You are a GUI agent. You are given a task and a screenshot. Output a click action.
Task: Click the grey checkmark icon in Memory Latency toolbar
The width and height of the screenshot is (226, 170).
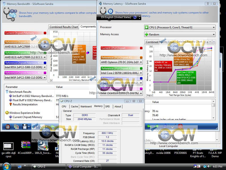pyautogui.click(x=173, y=127)
